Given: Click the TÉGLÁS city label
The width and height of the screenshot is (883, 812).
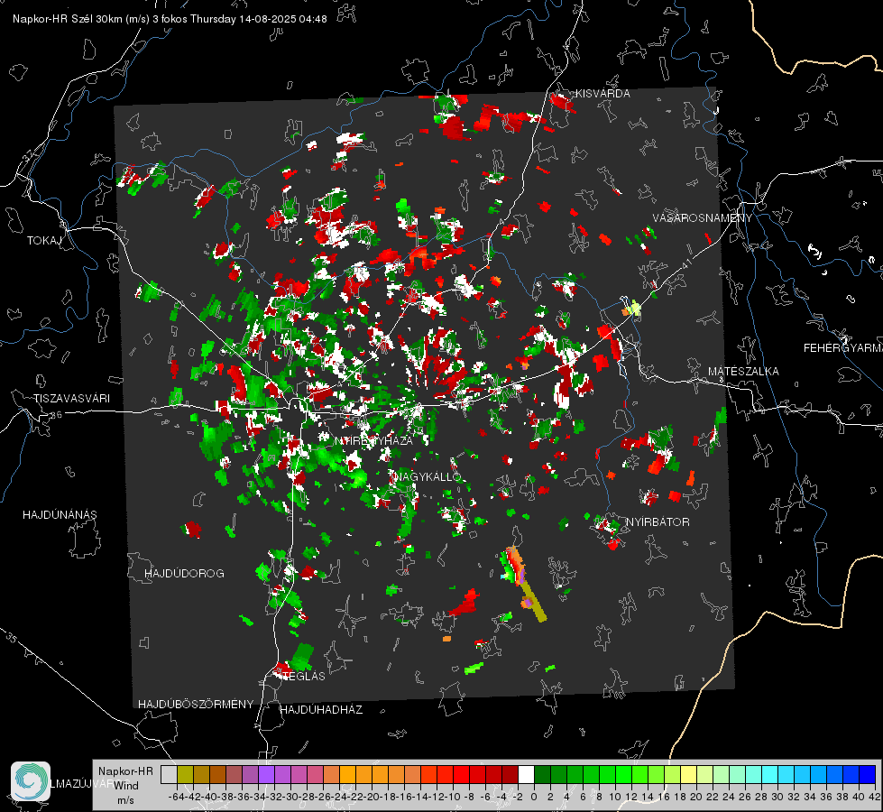Looking at the screenshot, I should click(303, 676).
